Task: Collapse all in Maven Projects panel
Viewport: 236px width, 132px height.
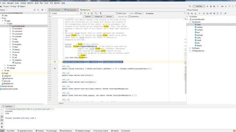Action: pos(221,13)
